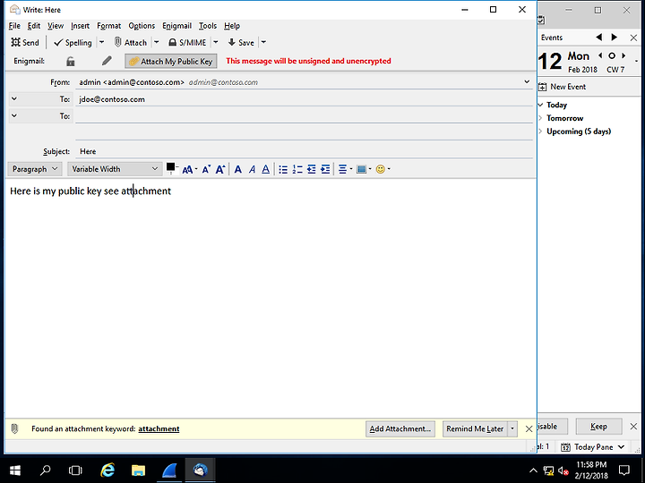The height and width of the screenshot is (483, 645).
Task: Open the S/MIME dropdown arrow
Action: pyautogui.click(x=216, y=42)
